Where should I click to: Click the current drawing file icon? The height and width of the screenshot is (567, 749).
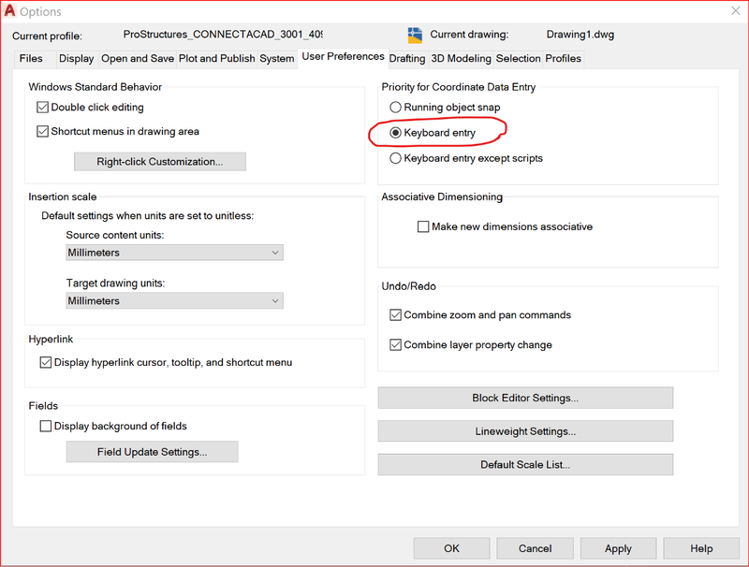coord(416,36)
